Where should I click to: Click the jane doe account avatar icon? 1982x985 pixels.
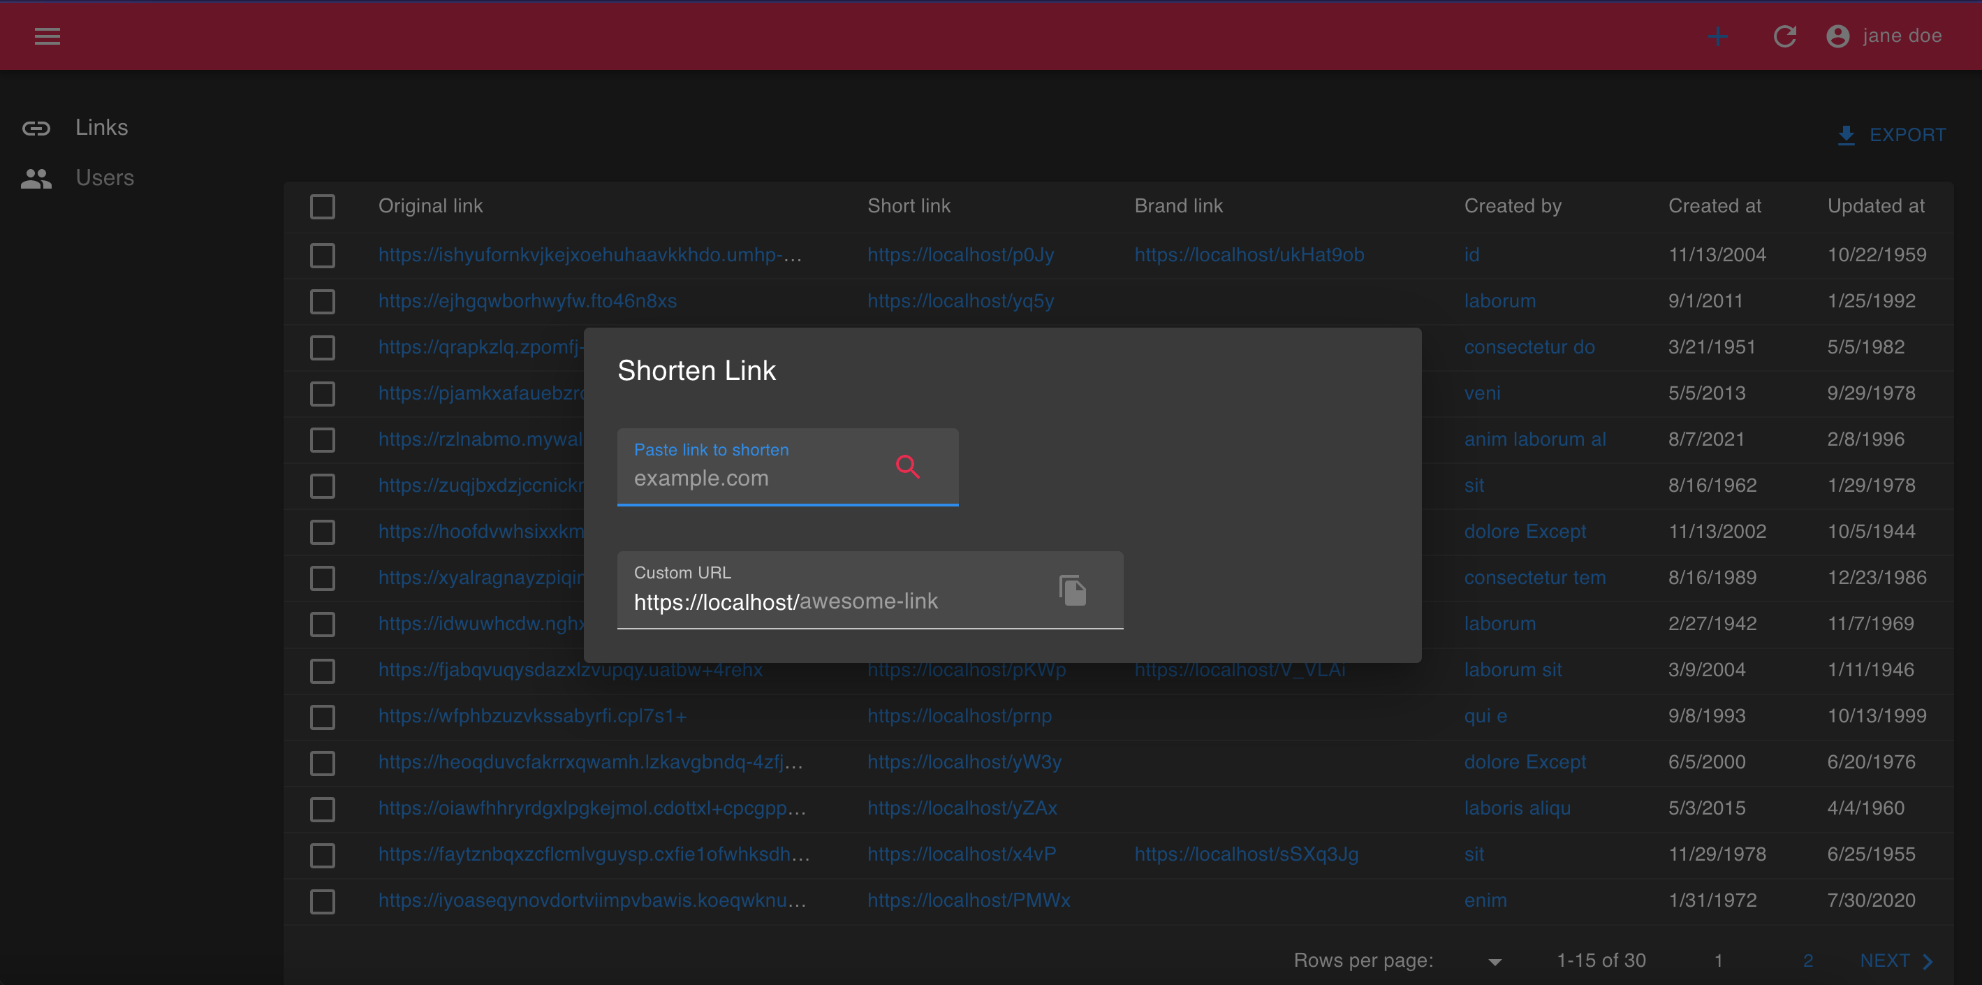1837,36
